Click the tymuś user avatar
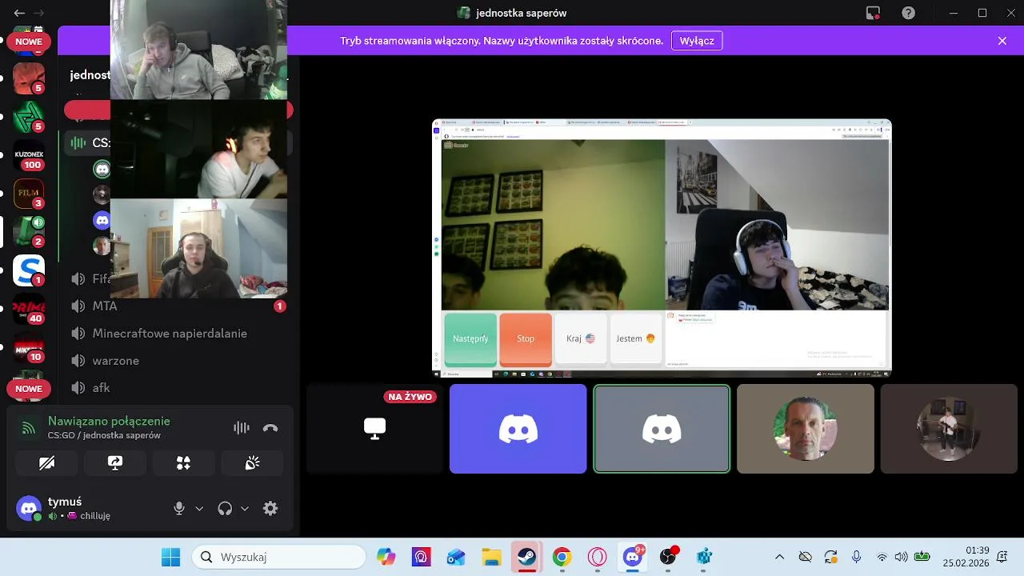The width and height of the screenshot is (1024, 576). pyautogui.click(x=29, y=508)
